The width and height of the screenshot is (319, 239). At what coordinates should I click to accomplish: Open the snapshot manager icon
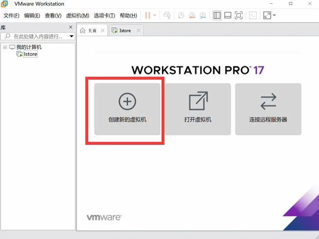click(203, 15)
